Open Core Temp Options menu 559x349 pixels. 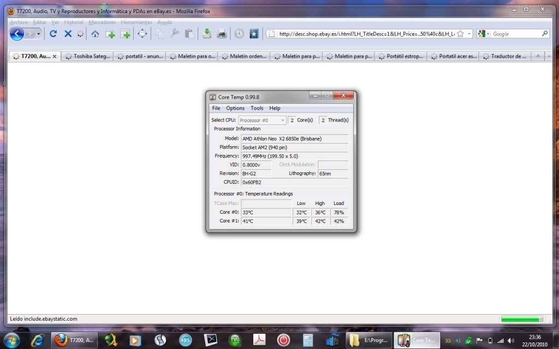coord(235,108)
